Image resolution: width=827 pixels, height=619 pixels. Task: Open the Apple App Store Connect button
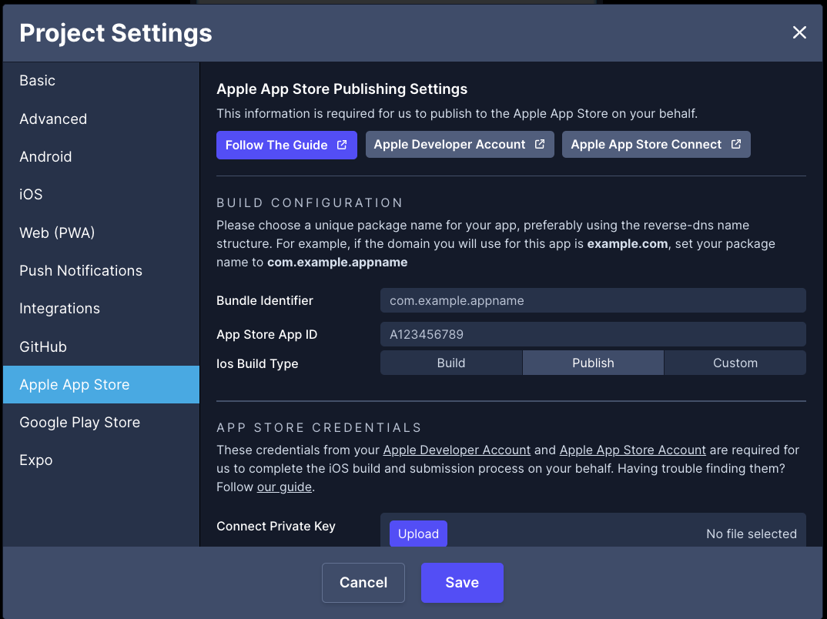pos(656,145)
